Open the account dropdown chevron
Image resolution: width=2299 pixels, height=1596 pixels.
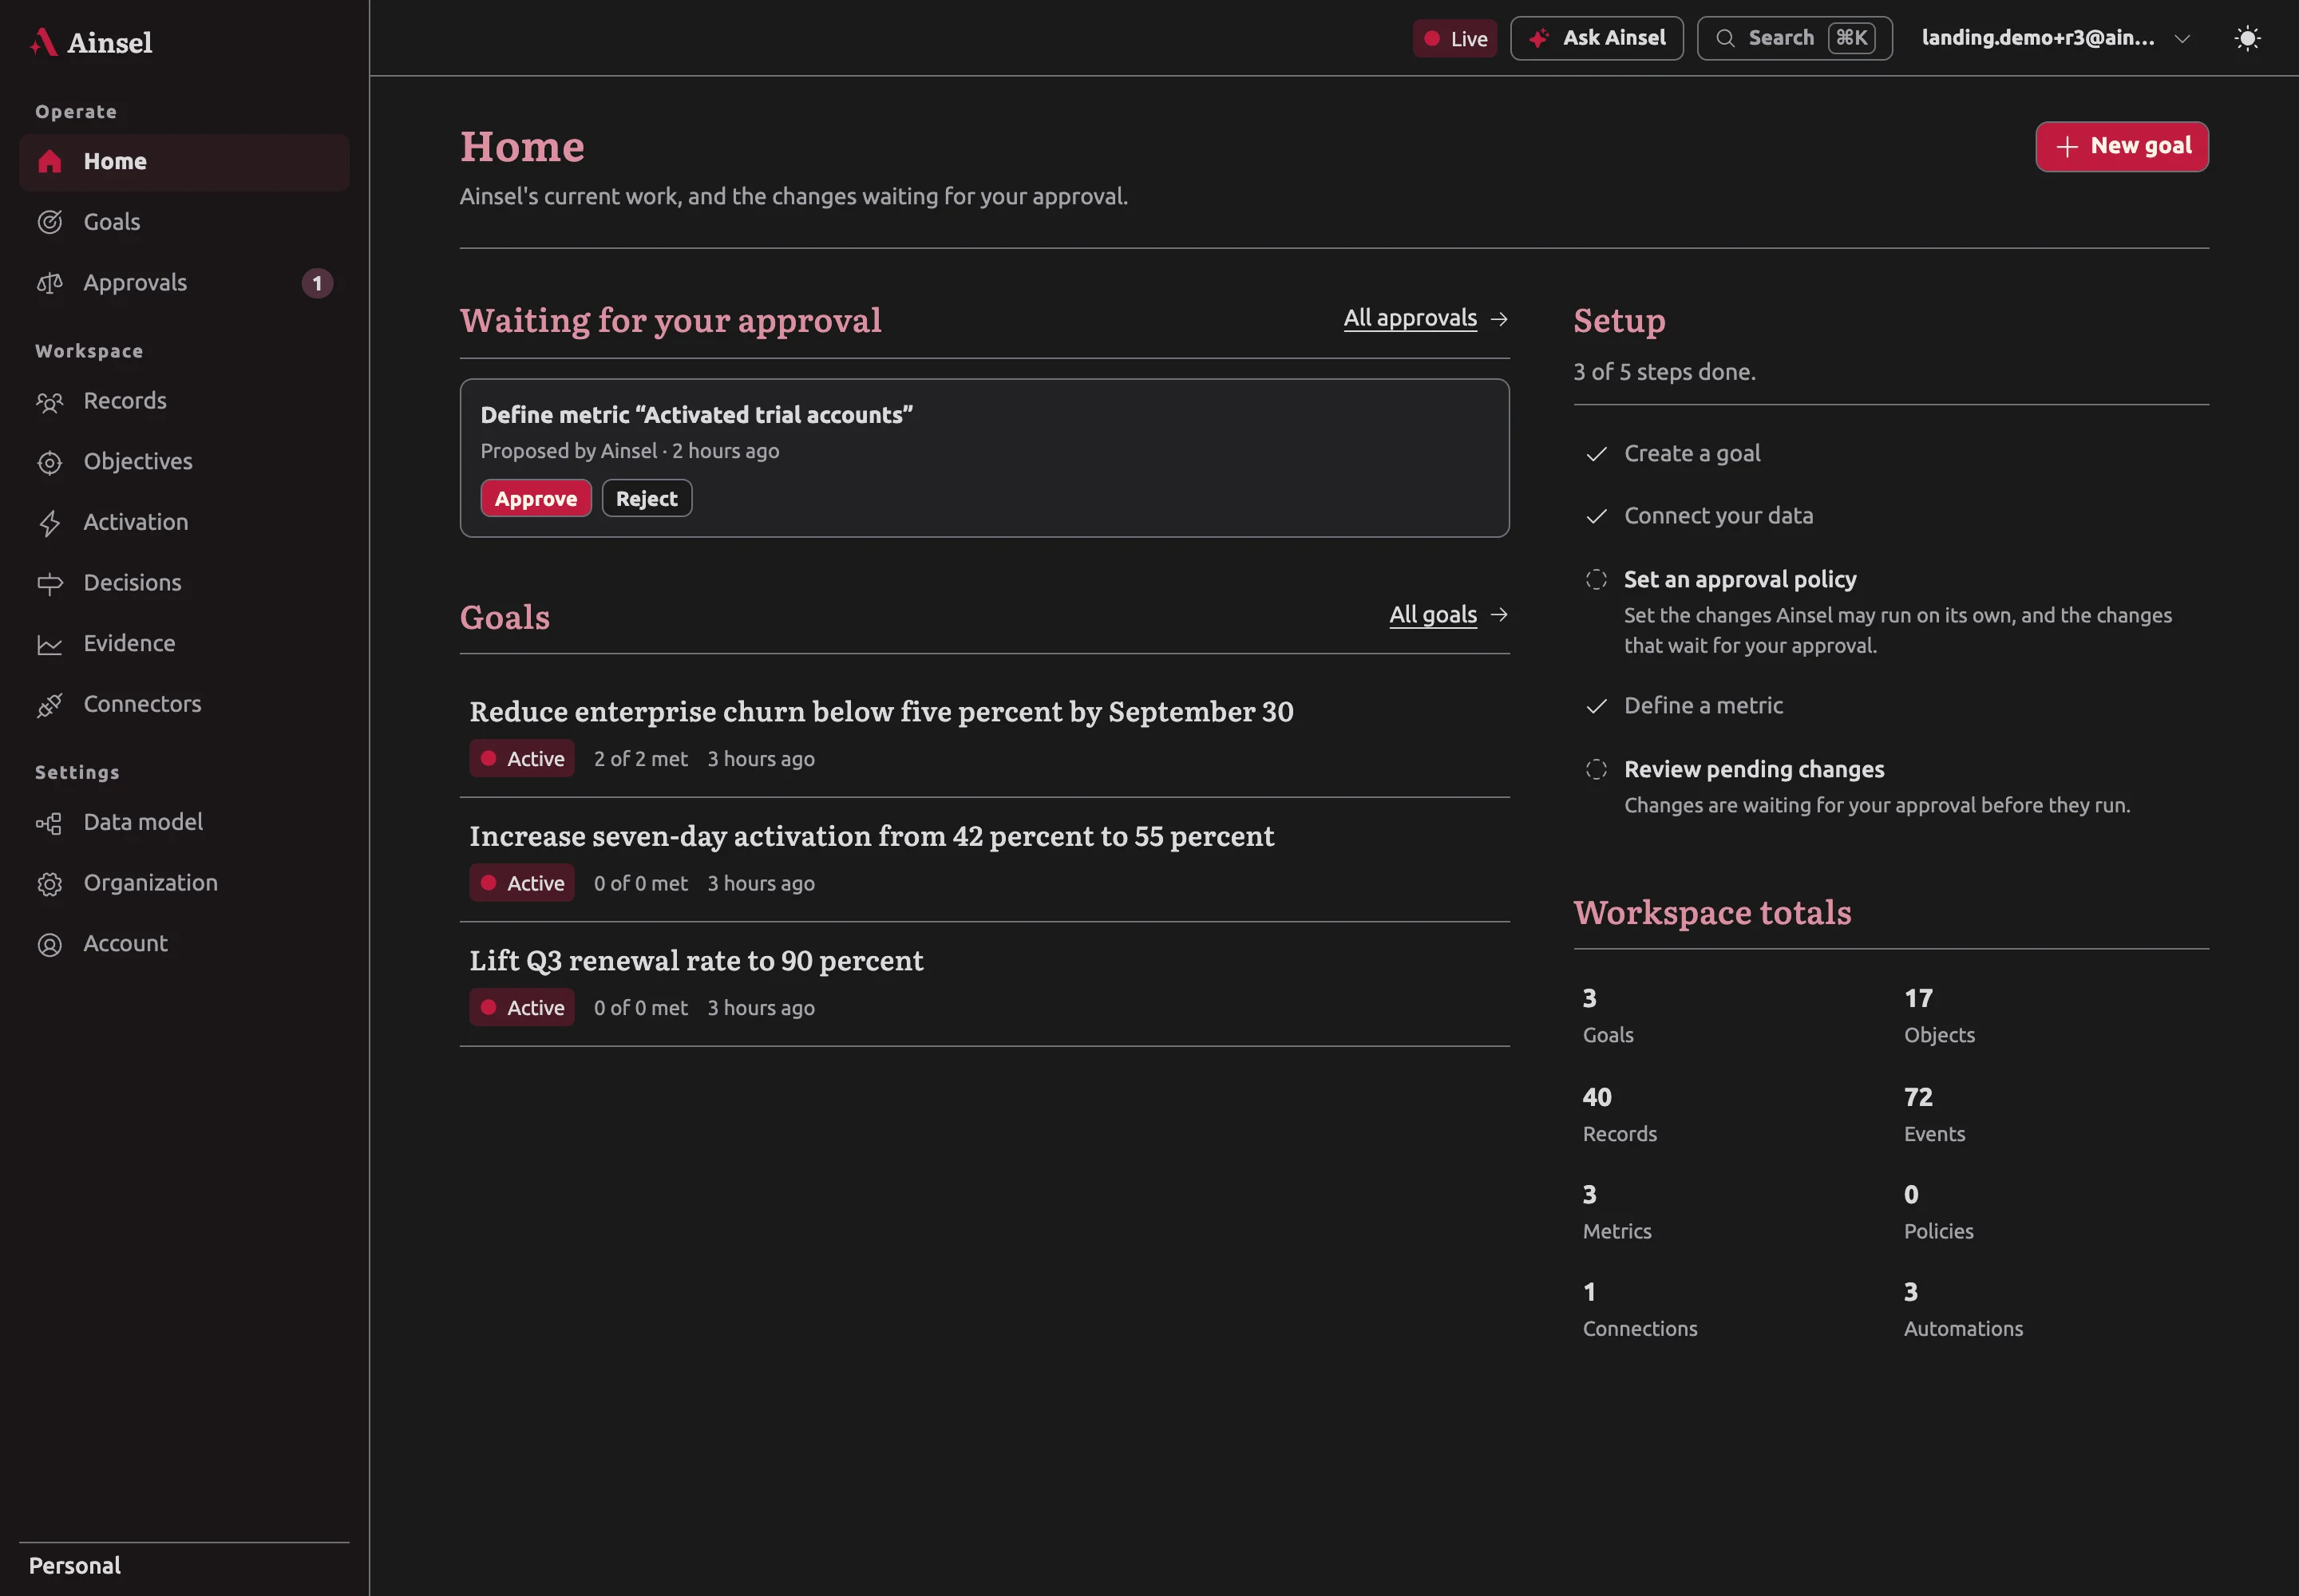click(2182, 39)
